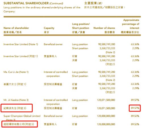This screenshot has width=145, height=128.
Task: Select '崔麗杰女士 (附註1)' shareholder name
Action: (15, 84)
